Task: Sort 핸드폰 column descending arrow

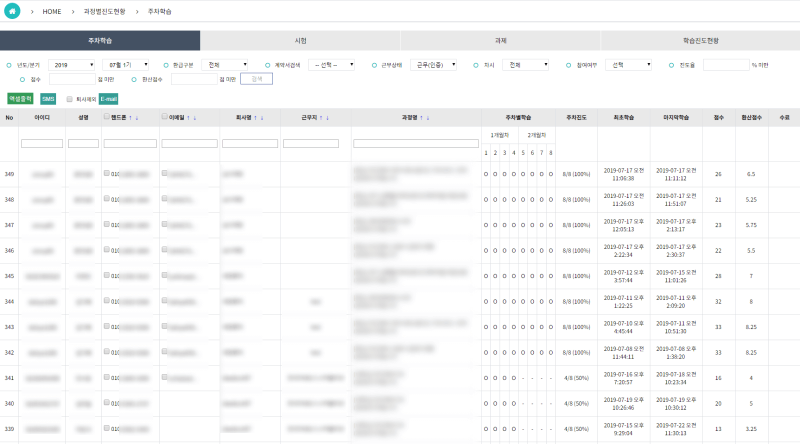Action: (137, 118)
